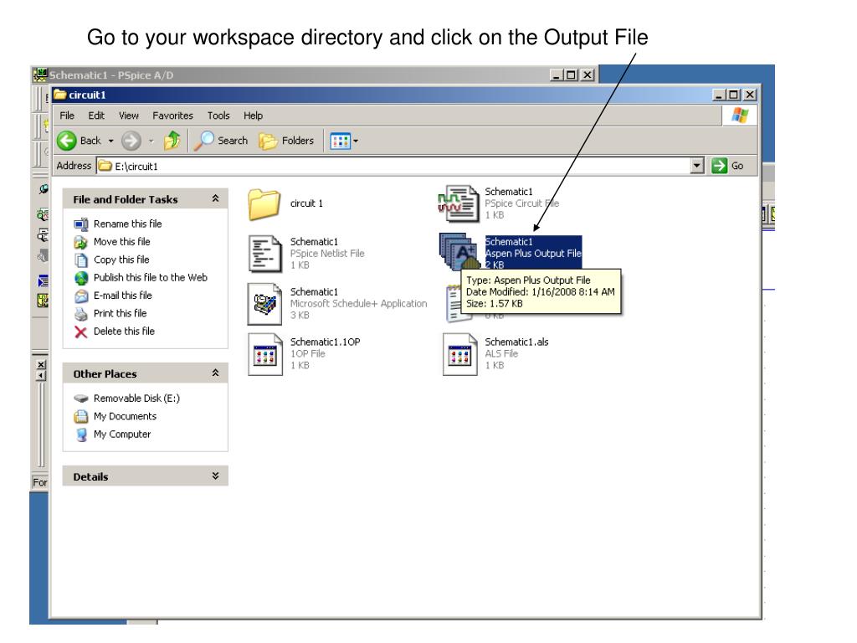Click the Back arrow icon

coord(67,141)
